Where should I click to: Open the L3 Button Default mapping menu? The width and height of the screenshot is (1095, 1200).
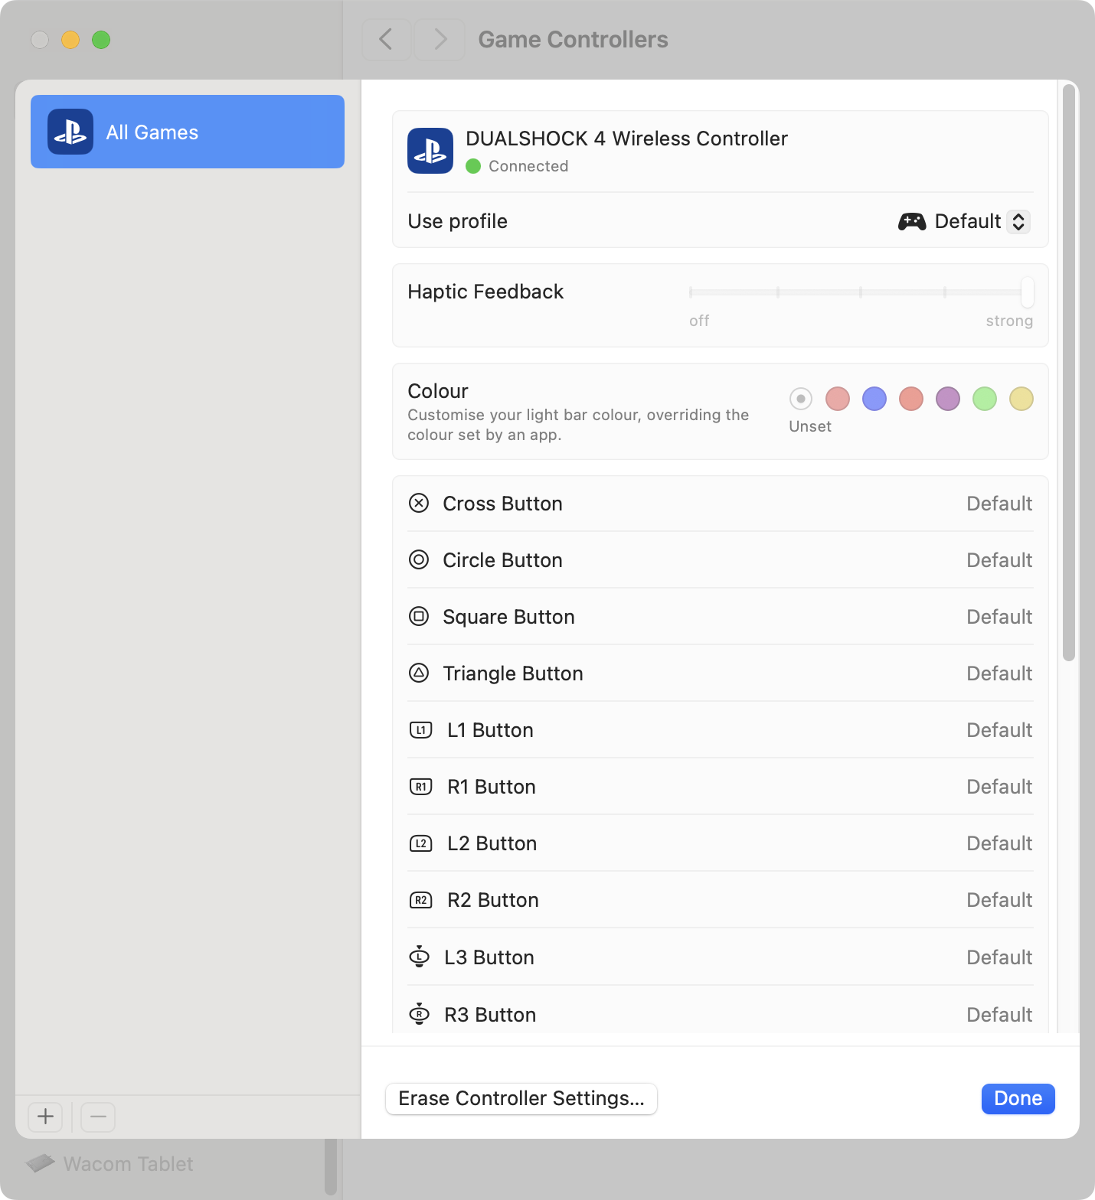999,957
